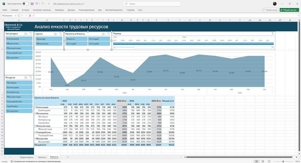Open the Формулы ribbon tab

pyautogui.click(x=60, y=10)
